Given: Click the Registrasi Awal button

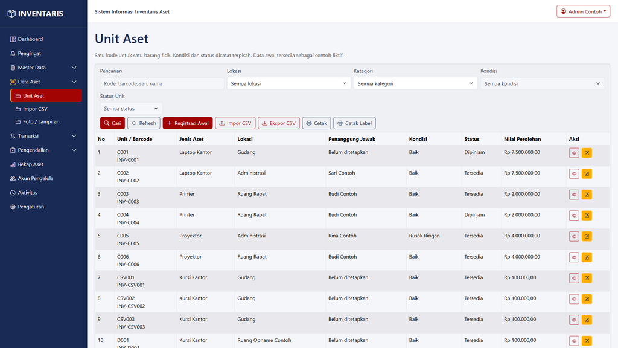Looking at the screenshot, I should (x=188, y=123).
